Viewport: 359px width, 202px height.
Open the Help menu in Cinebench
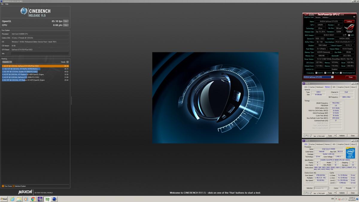click(x=7, y=4)
